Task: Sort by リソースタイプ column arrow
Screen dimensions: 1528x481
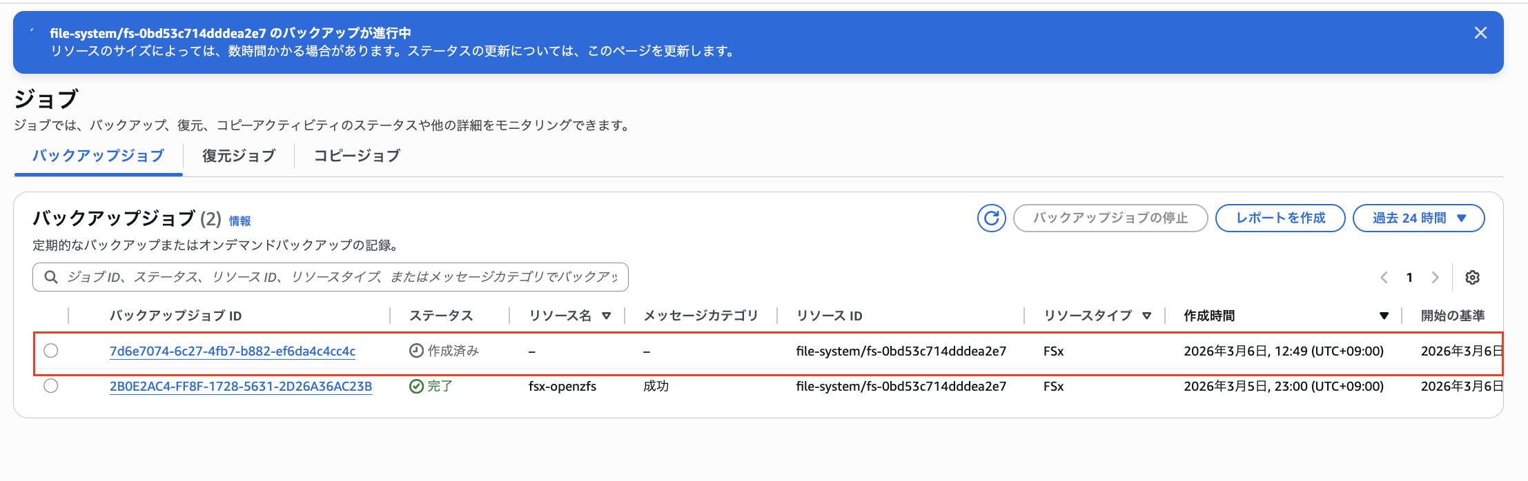Action: point(1147,316)
